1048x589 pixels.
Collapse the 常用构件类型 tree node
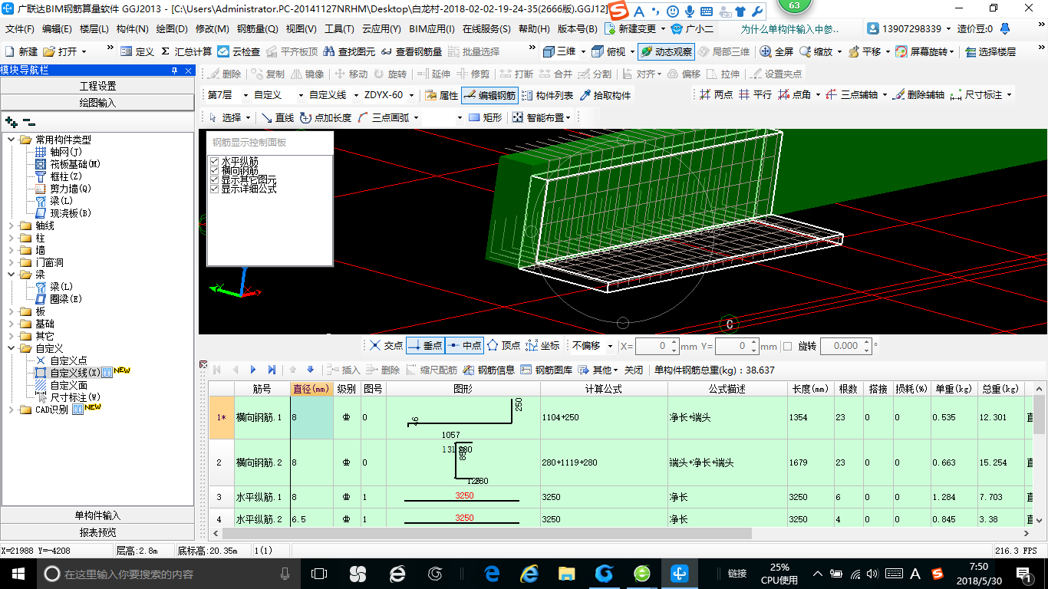[x=12, y=140]
